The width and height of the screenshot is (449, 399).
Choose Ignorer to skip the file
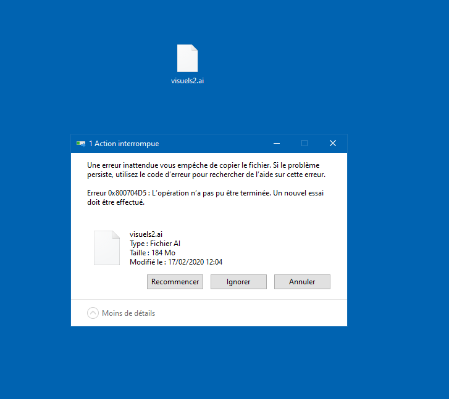coord(238,282)
